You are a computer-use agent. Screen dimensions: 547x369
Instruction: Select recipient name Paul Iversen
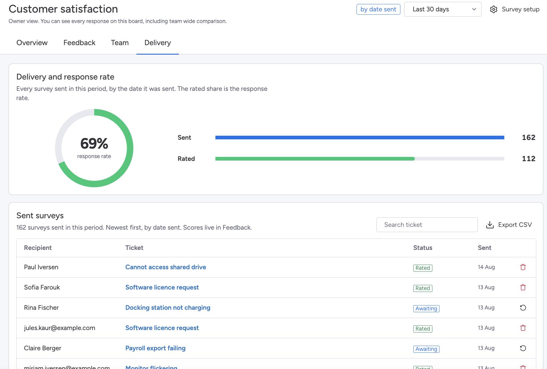coord(41,267)
